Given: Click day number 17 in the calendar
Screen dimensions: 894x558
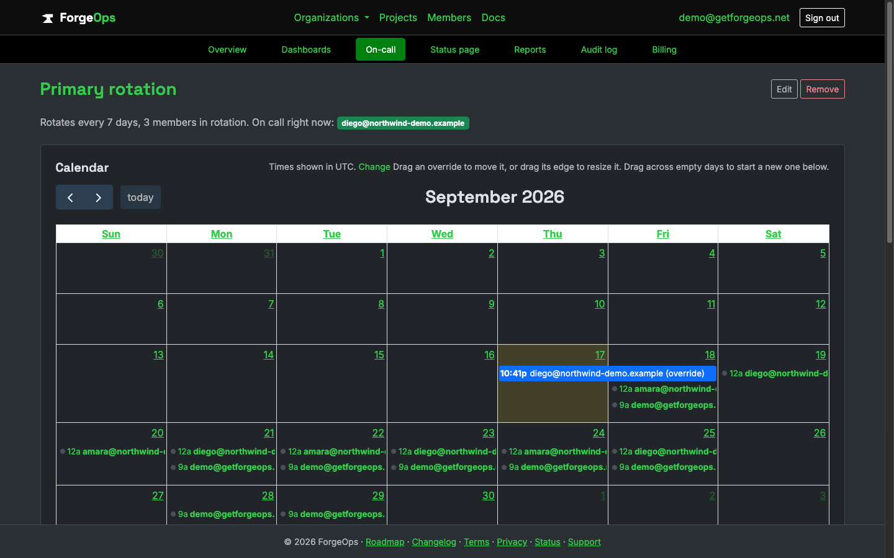Looking at the screenshot, I should click(600, 355).
